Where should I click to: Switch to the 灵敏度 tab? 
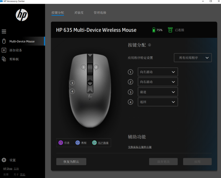click(79, 13)
